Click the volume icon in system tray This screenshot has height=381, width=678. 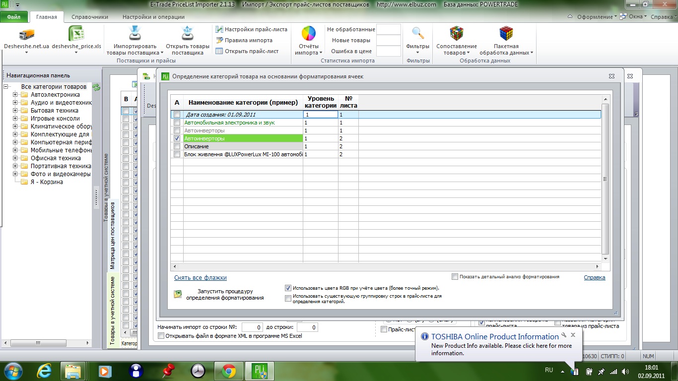(x=625, y=371)
